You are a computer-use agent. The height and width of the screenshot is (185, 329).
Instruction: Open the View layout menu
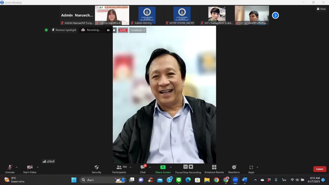pos(321,9)
